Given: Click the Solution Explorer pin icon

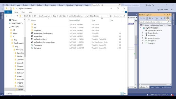Looking at the screenshot, I should (x=167, y=15).
